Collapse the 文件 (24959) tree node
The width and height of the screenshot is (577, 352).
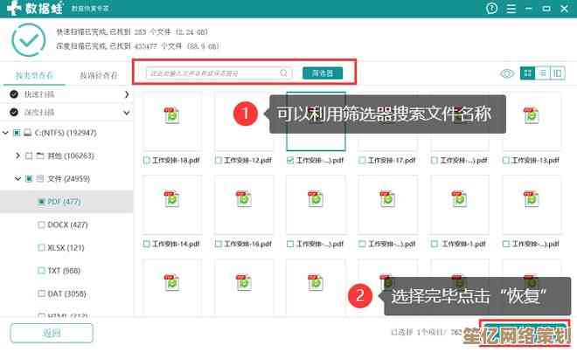tap(17, 178)
